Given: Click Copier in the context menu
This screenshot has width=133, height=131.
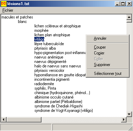Looking at the screenshot, I should click(99, 53).
